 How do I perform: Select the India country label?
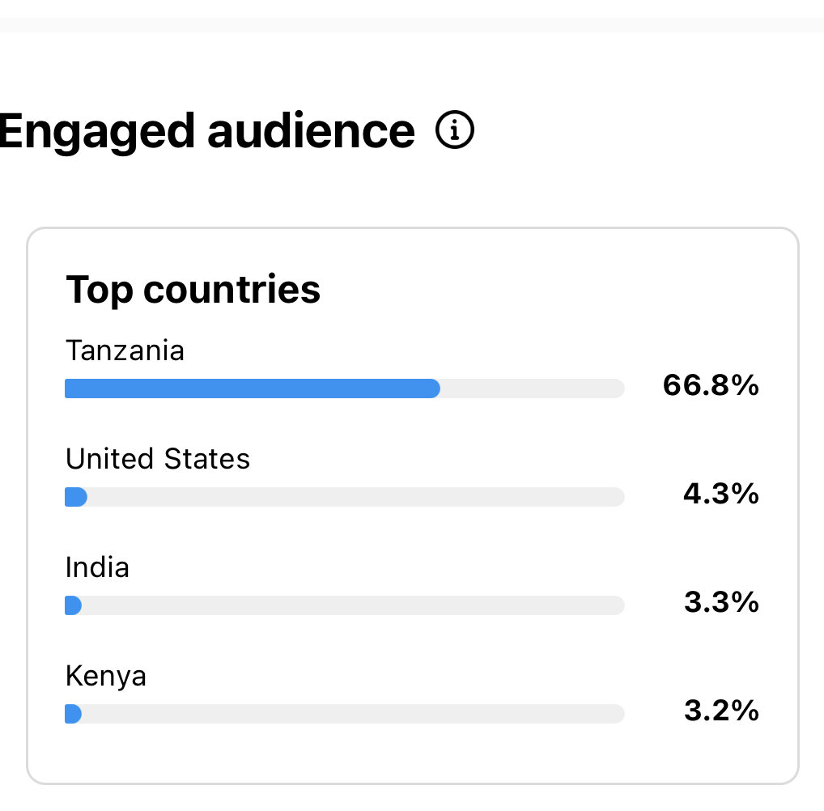pos(97,567)
